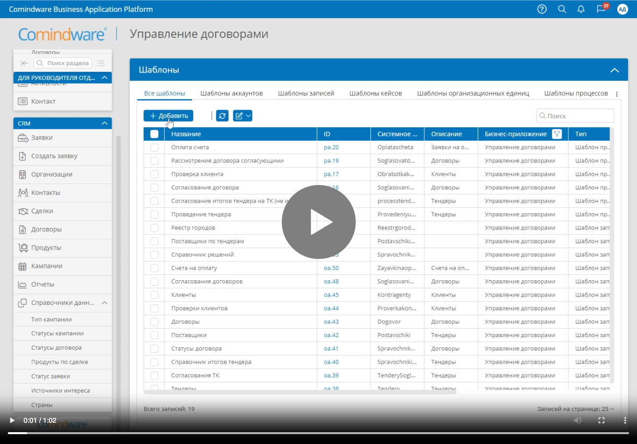Open the Заявки section icon
The image size is (637, 444).
click(23, 138)
